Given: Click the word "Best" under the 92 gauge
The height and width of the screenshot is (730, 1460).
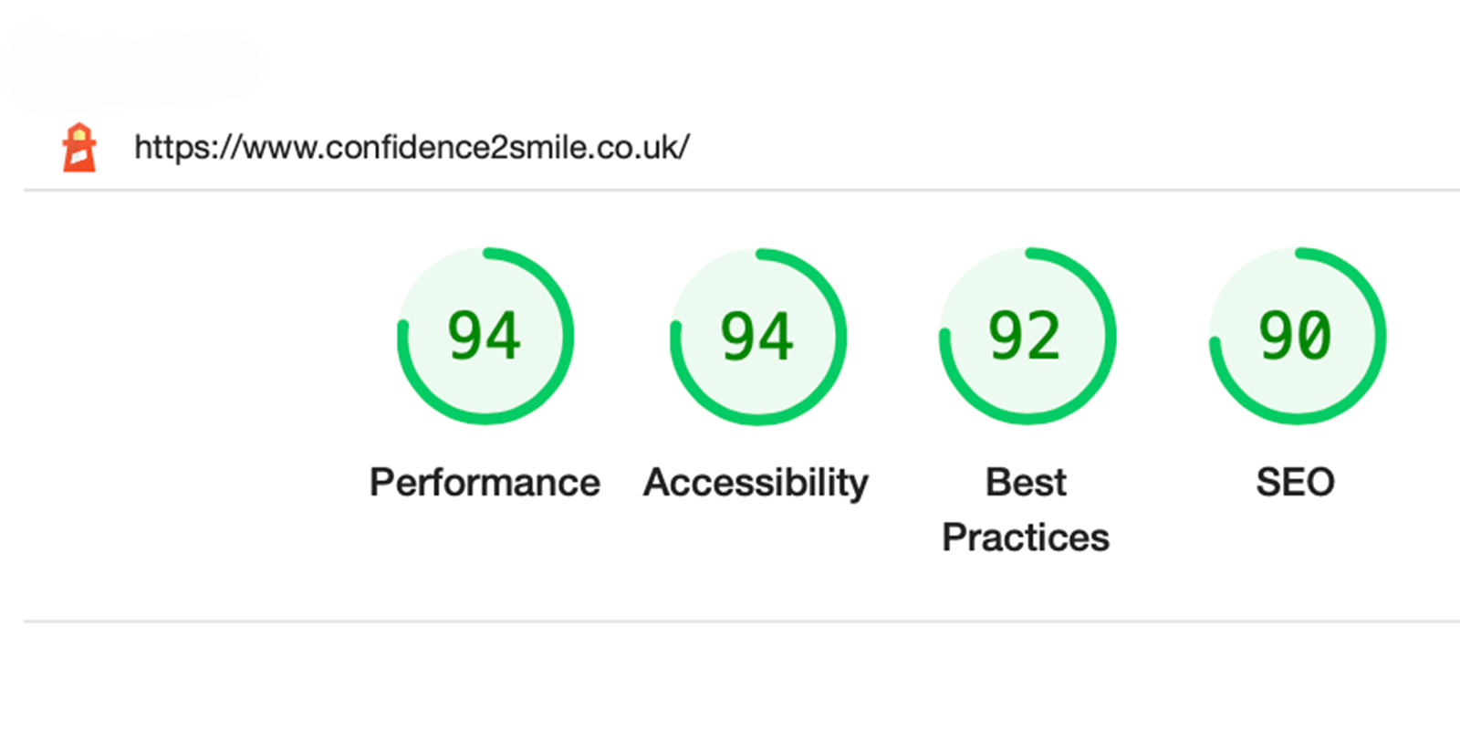Looking at the screenshot, I should [x=1026, y=483].
